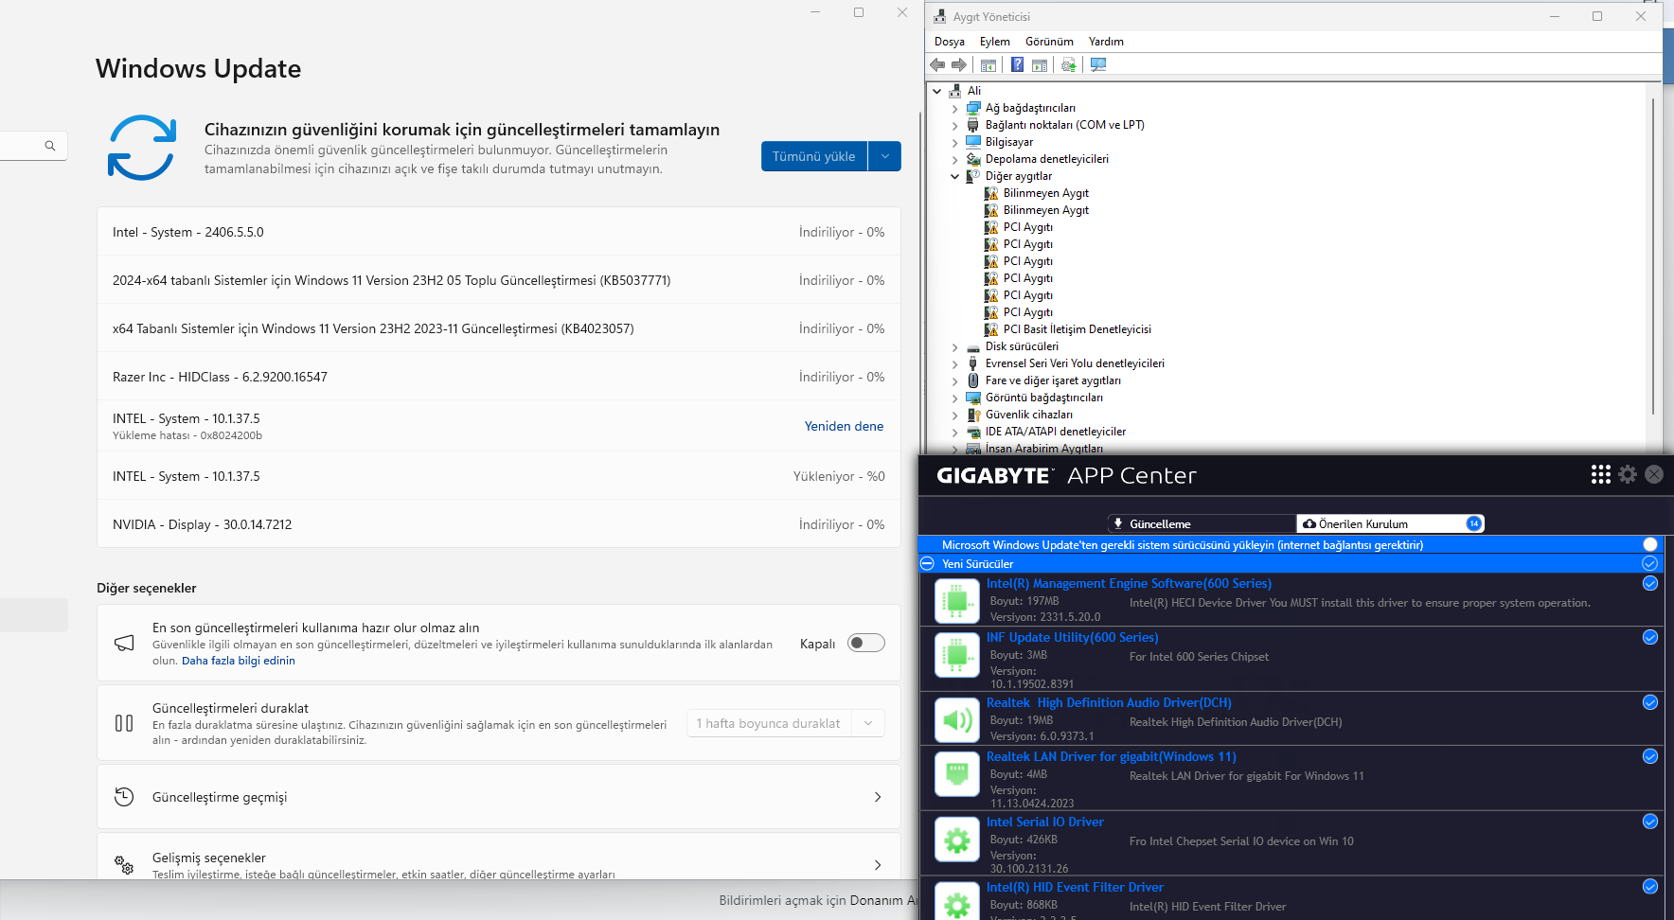Viewport: 1674px width, 920px height.
Task: Click Intel Management Engine Software chip icon
Action: 957,600
